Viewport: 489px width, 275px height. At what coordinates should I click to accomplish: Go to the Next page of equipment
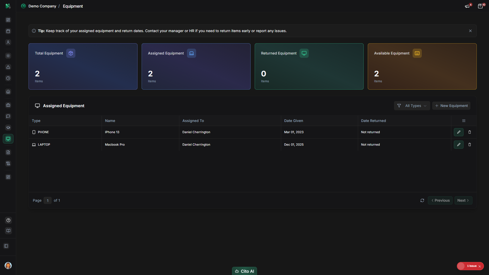pos(463,200)
